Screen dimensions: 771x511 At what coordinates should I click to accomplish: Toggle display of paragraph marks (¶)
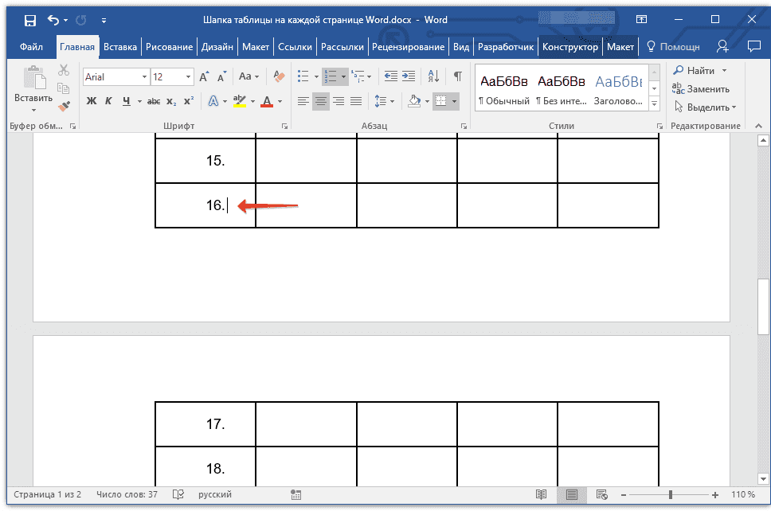(x=457, y=77)
